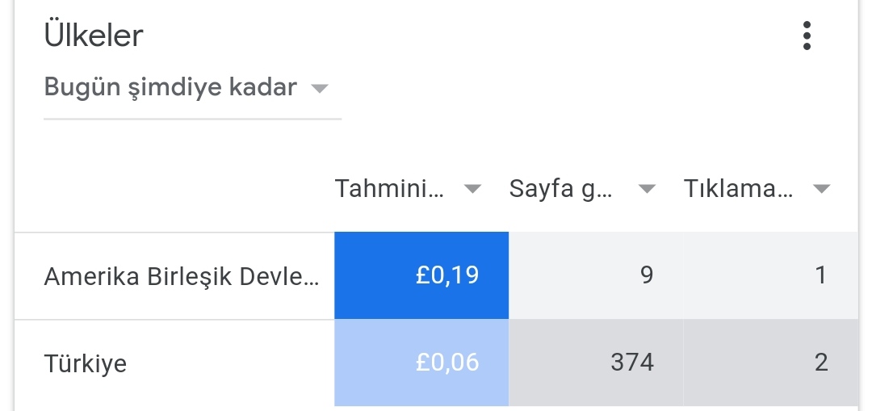Click the Tahmini... column header text

click(389, 189)
